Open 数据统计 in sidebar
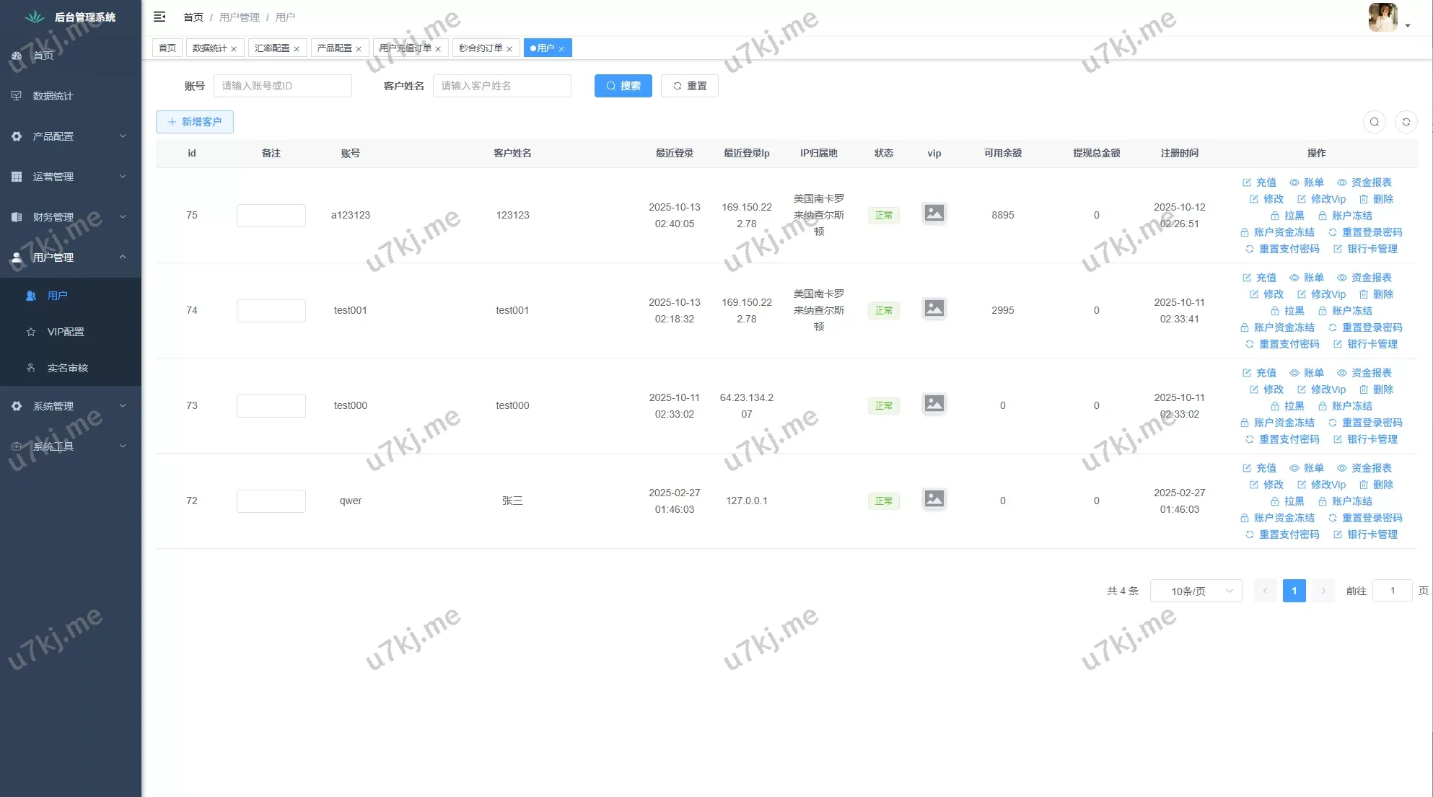This screenshot has width=1433, height=797. (53, 96)
